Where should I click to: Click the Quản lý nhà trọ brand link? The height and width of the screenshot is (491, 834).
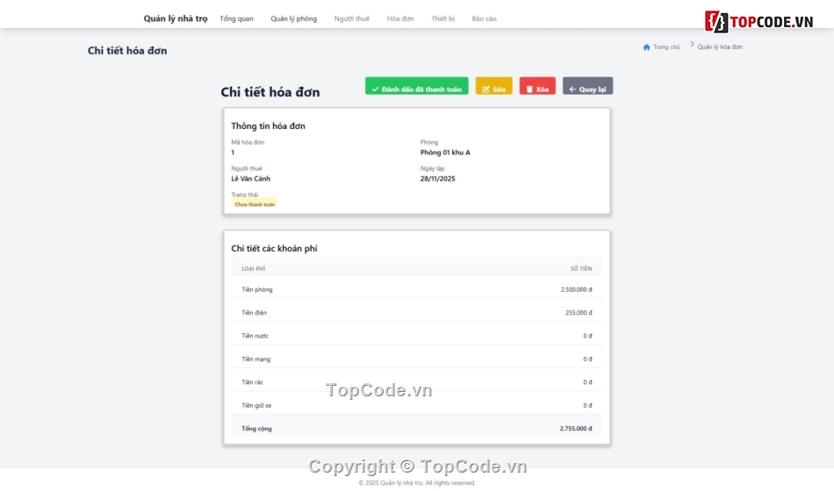[x=176, y=18]
